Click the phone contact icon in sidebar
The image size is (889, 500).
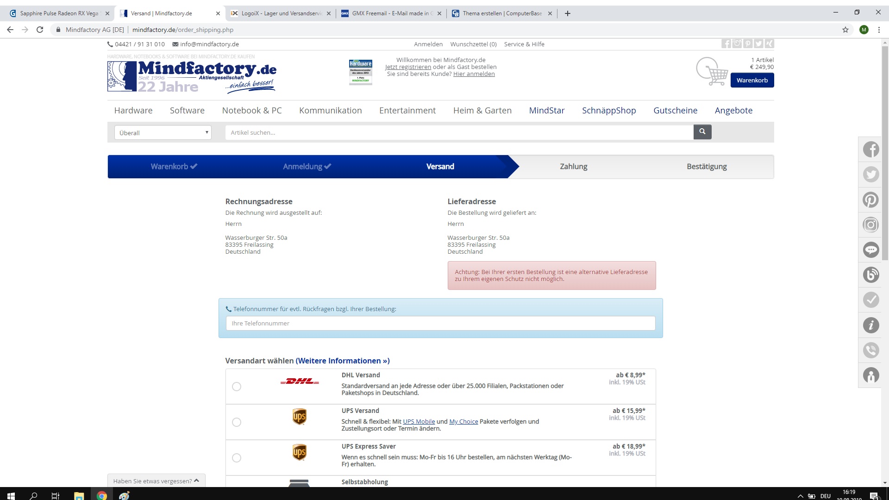coord(870,350)
